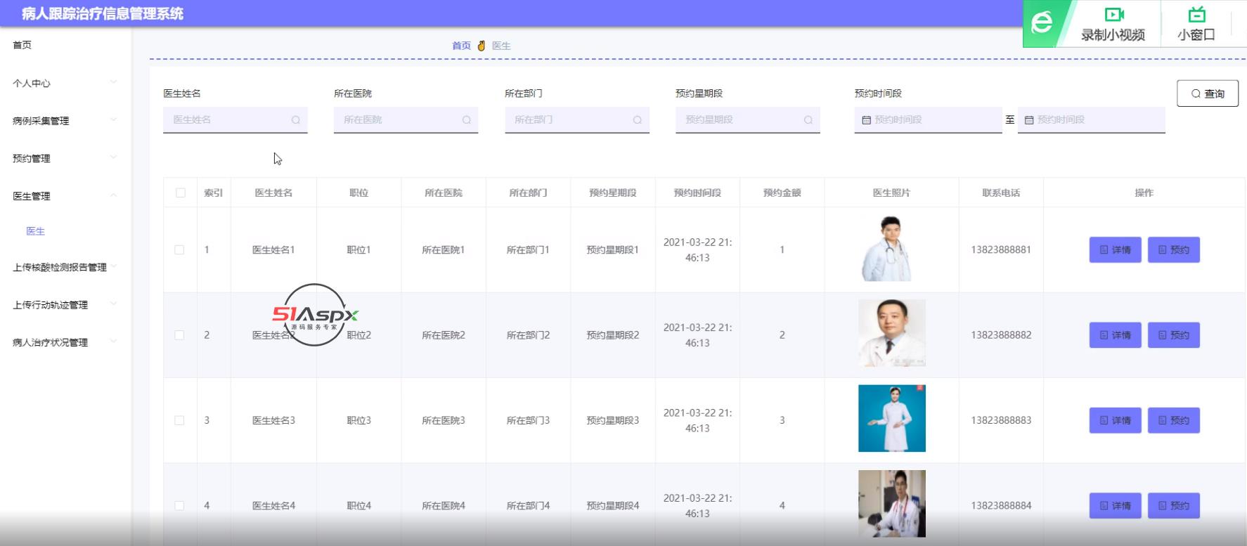Open the 小窗口 mini window icon
The image size is (1247, 546).
(x=1196, y=15)
